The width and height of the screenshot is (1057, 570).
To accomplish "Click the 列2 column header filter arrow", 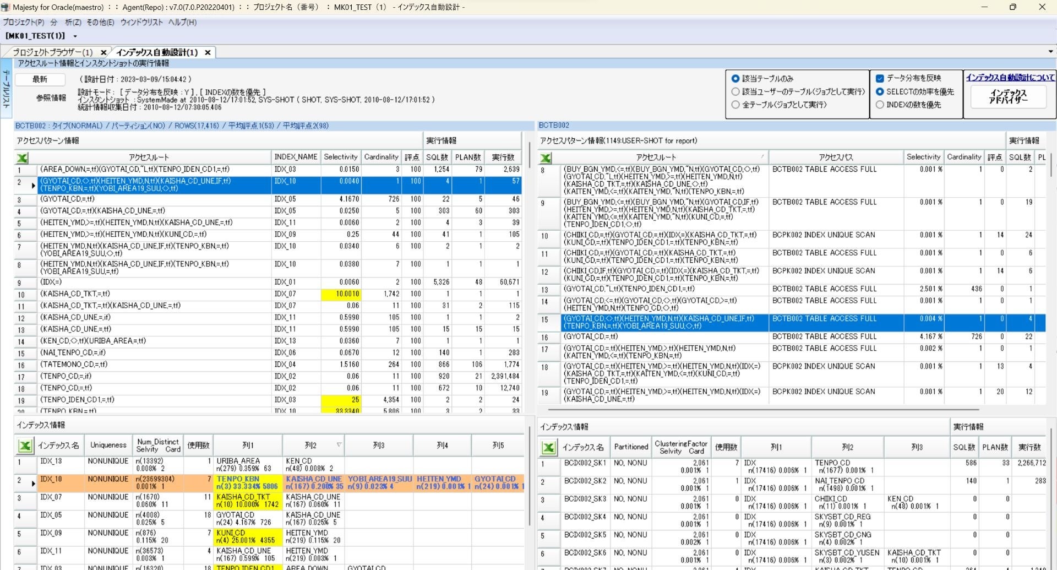I will pyautogui.click(x=339, y=445).
